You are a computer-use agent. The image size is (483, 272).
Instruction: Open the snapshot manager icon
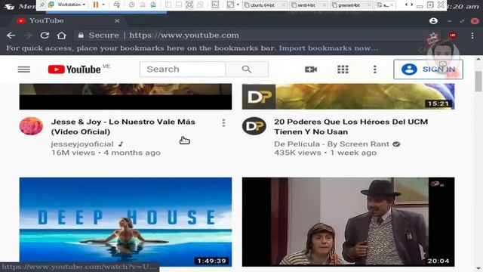tap(153, 5)
